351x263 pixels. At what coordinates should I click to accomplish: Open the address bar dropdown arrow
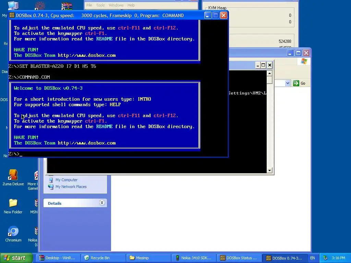tap(288, 83)
